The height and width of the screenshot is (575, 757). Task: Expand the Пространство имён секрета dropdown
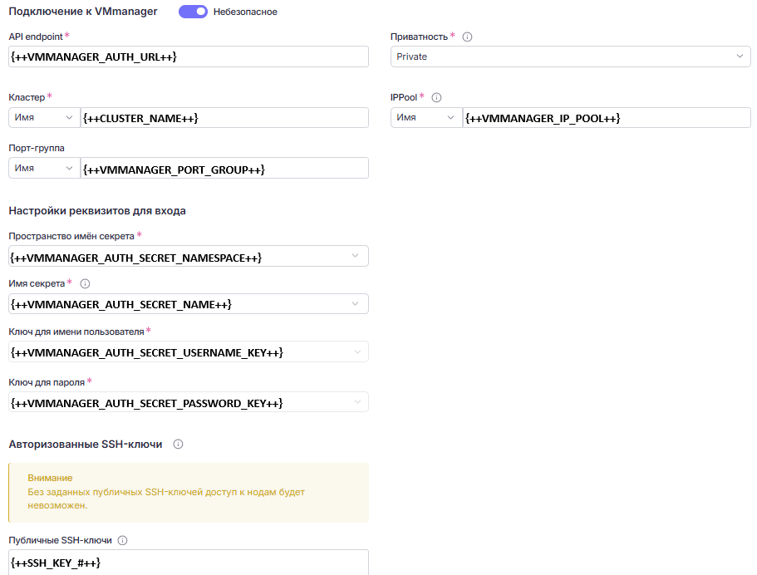[189, 256]
